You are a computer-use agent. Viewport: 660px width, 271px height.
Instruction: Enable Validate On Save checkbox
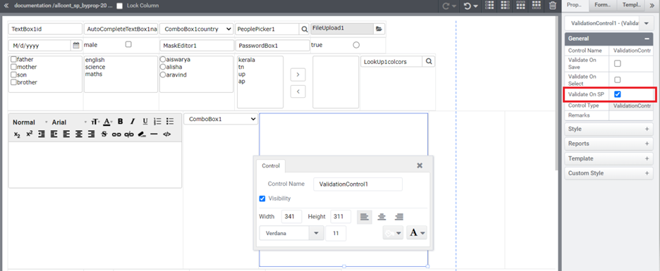tap(618, 63)
